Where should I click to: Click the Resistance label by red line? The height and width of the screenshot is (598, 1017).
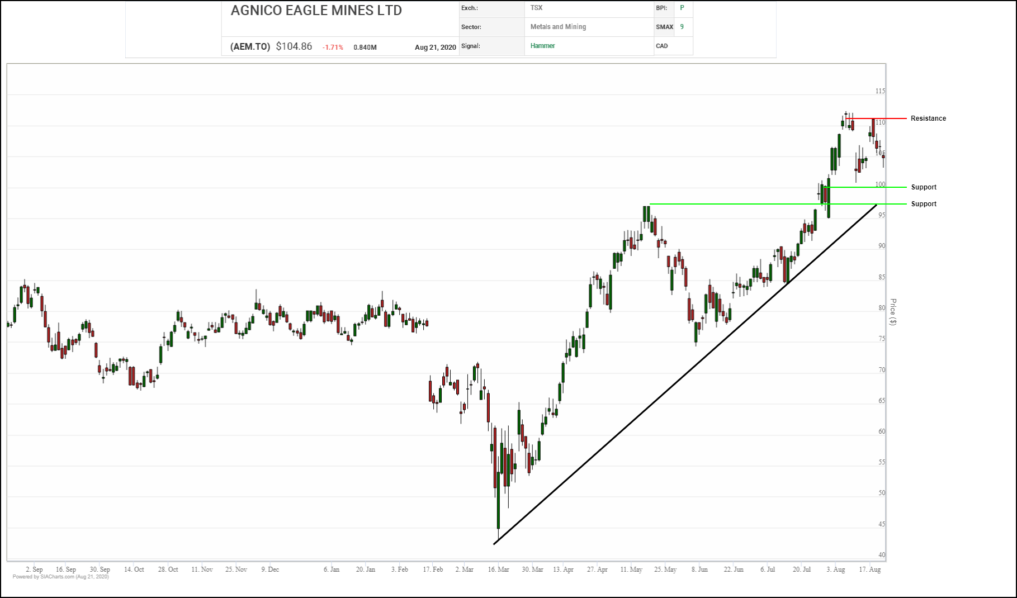(x=928, y=118)
